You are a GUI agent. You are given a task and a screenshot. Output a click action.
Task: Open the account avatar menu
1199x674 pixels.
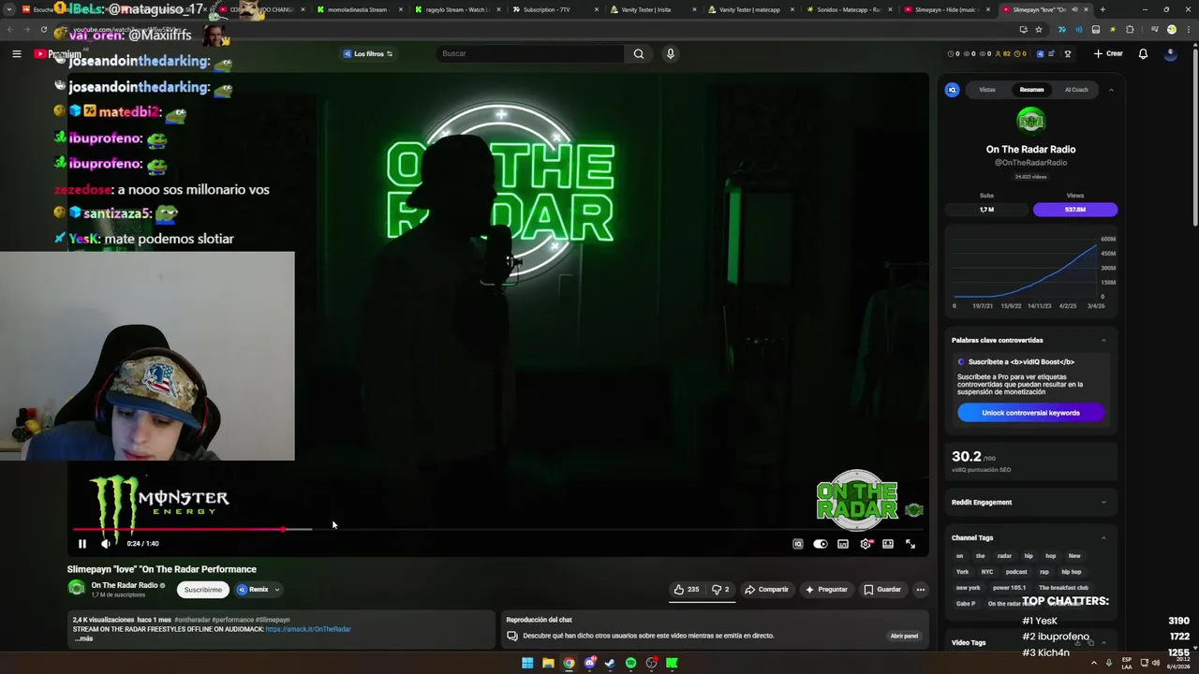click(x=1170, y=53)
